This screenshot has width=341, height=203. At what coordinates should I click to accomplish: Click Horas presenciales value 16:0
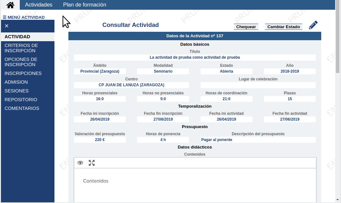[100, 99]
